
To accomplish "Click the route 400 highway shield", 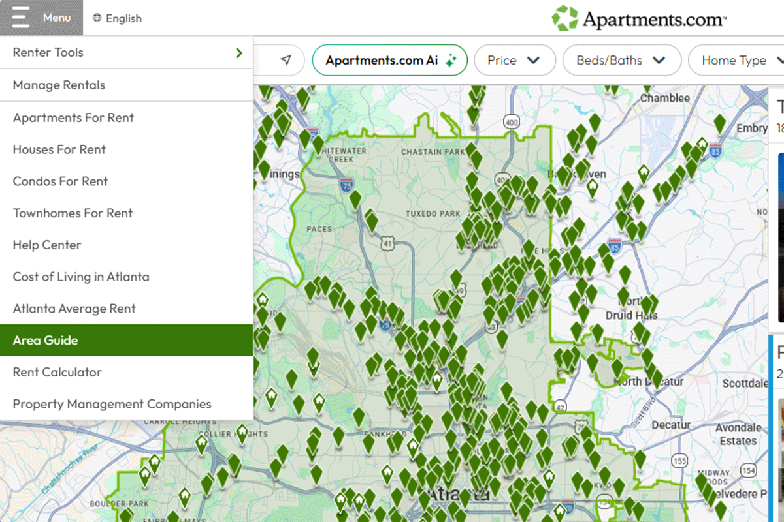I will tap(512, 121).
